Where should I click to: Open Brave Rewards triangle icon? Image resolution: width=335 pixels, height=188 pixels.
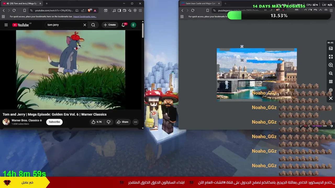[95, 10]
